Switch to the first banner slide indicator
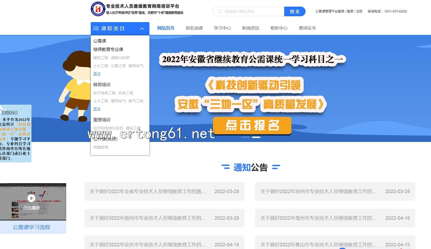 (245, 137)
